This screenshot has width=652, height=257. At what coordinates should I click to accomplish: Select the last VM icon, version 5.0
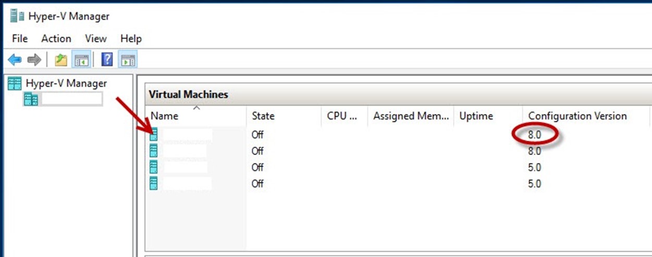tap(154, 183)
